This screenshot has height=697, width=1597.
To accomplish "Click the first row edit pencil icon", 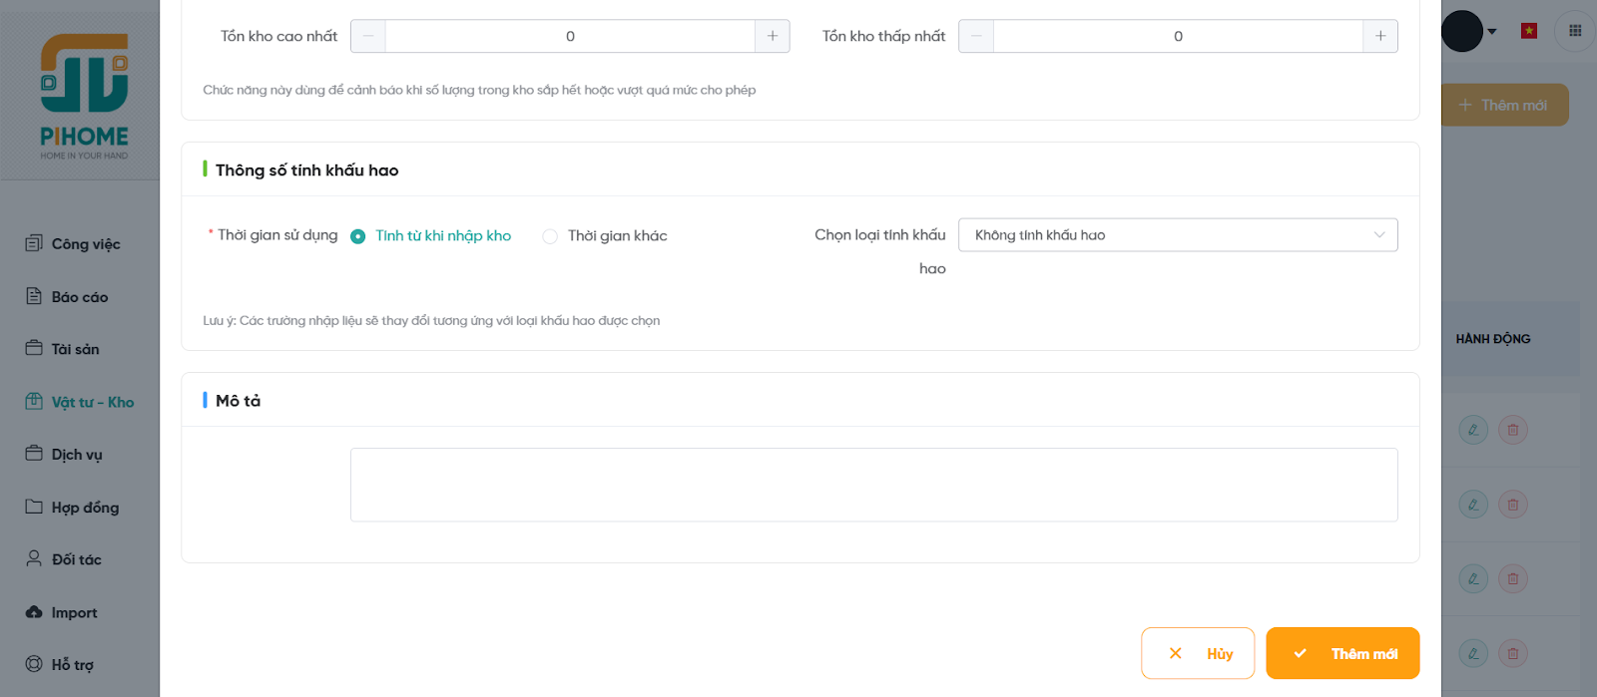I will pyautogui.click(x=1473, y=430).
